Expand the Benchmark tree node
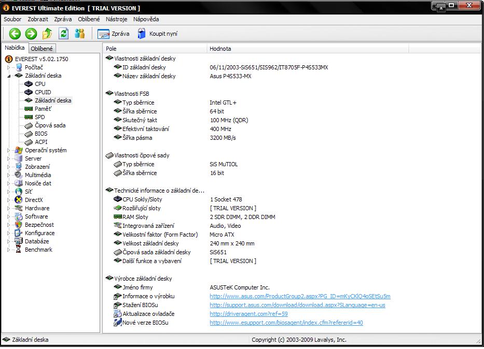Image resolution: width=484 pixels, height=349 pixels. [x=8, y=250]
